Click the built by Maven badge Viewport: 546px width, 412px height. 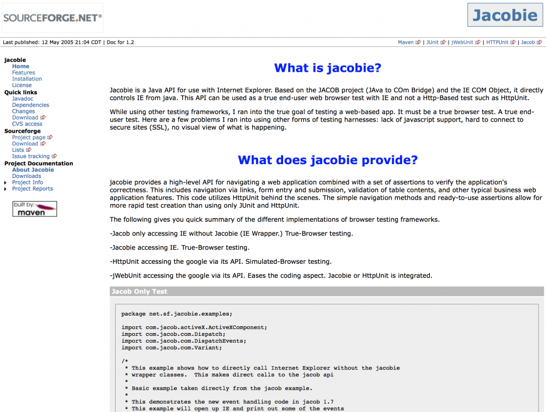(35, 209)
